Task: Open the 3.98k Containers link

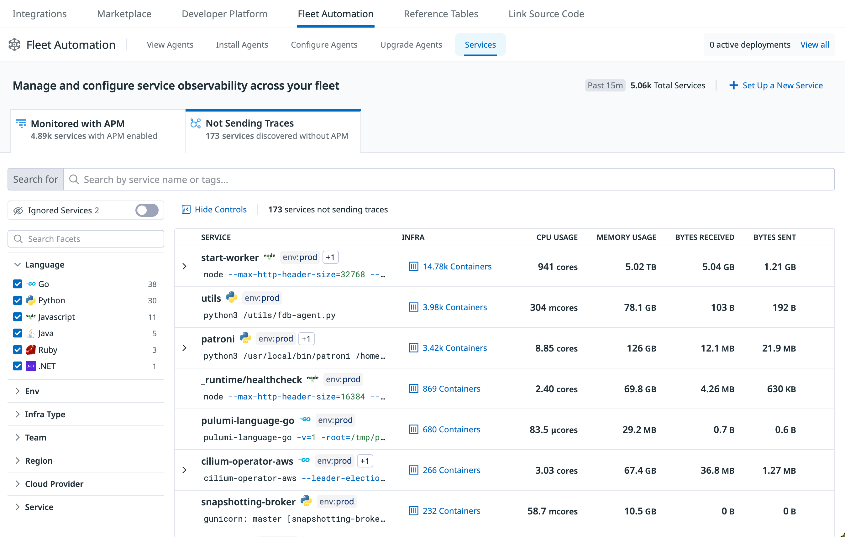Action: tap(454, 307)
